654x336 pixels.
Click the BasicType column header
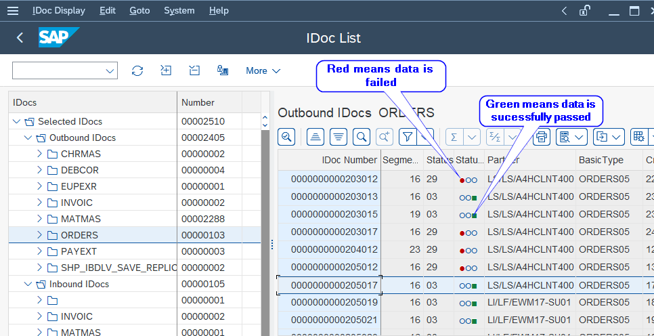click(x=609, y=160)
